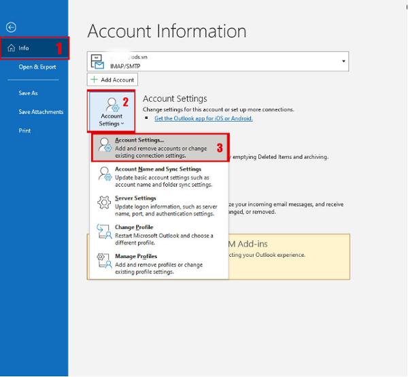Screen dimensions: 408x377
Task: Click the mailbox envelope account icon
Action: tap(97, 62)
